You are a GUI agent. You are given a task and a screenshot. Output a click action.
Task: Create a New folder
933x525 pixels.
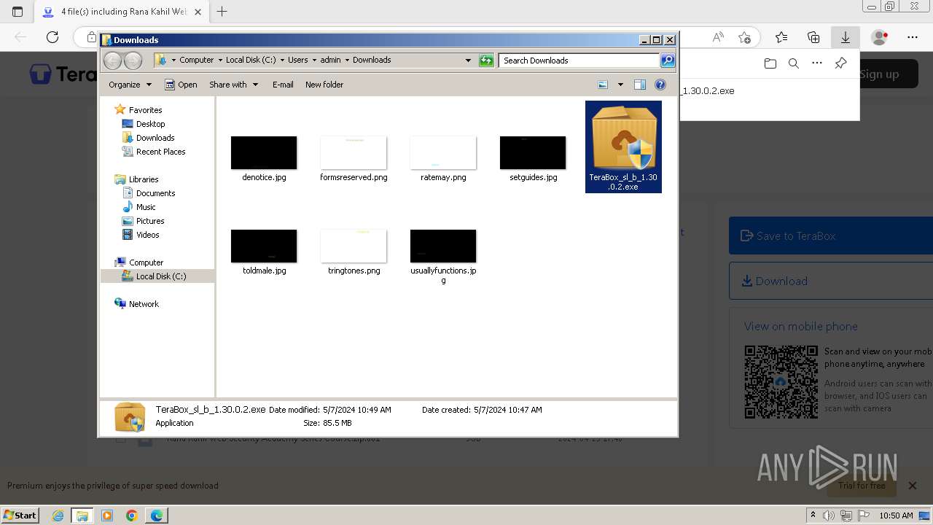coord(324,85)
